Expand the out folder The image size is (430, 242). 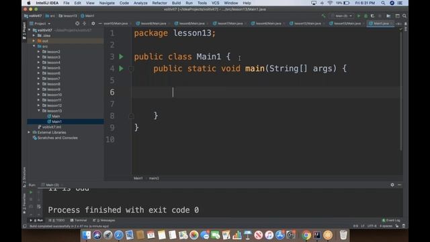pyautogui.click(x=34, y=41)
